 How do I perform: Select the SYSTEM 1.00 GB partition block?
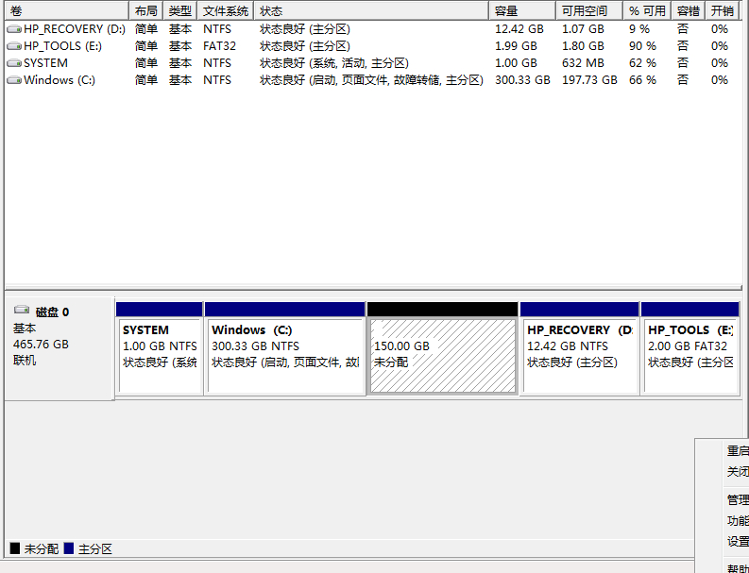tap(160, 348)
